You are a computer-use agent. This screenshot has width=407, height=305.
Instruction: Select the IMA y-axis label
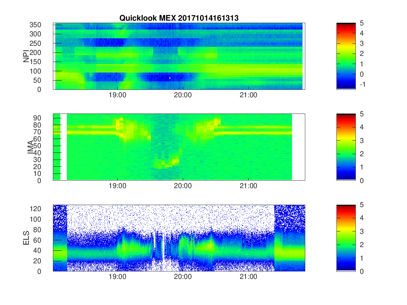click(x=30, y=147)
